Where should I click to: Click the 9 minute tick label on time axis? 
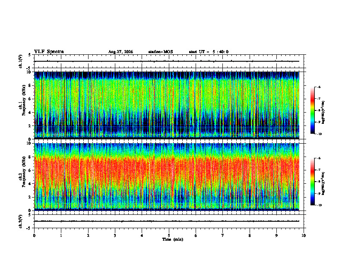pos(276,236)
